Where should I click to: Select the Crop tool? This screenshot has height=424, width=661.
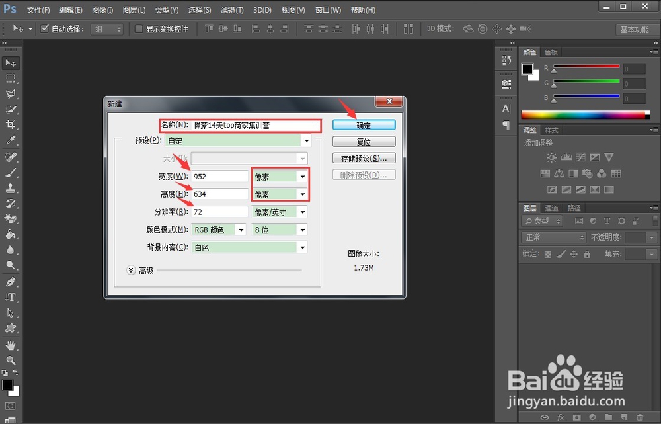point(11,125)
